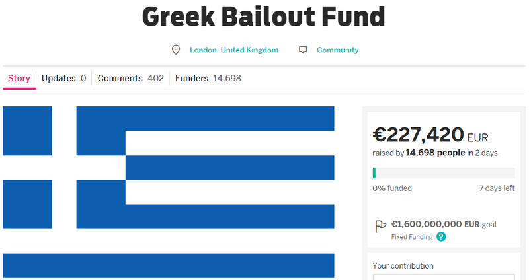Click the Fixed Funding help question mark
This screenshot has width=529, height=280.
tap(441, 237)
